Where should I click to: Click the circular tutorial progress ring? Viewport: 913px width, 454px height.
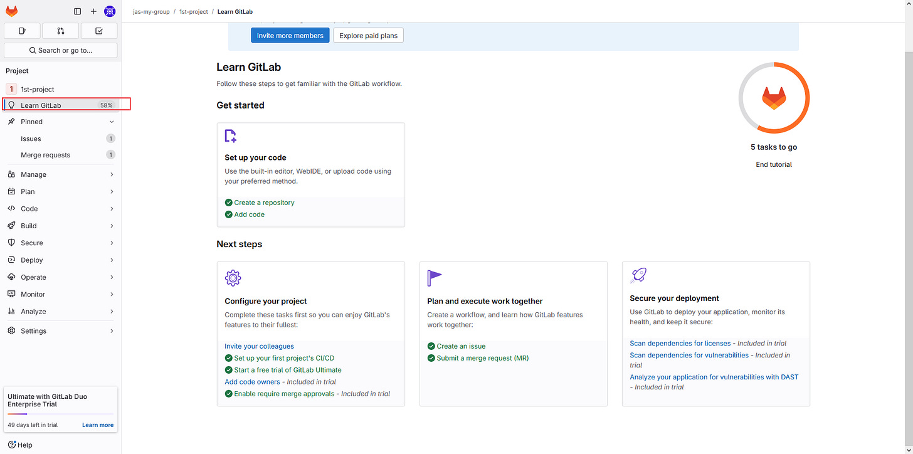point(774,98)
